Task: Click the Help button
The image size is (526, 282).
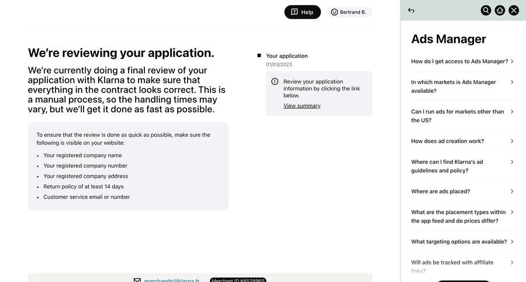Action: click(302, 12)
